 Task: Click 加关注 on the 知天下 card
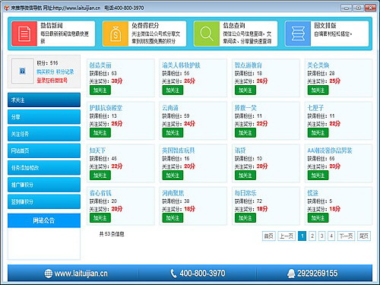tap(100, 176)
